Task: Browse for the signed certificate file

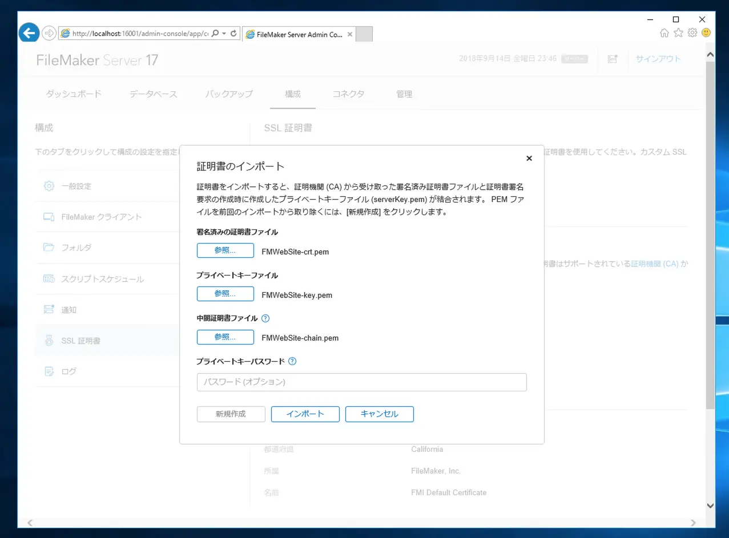Action: point(225,250)
